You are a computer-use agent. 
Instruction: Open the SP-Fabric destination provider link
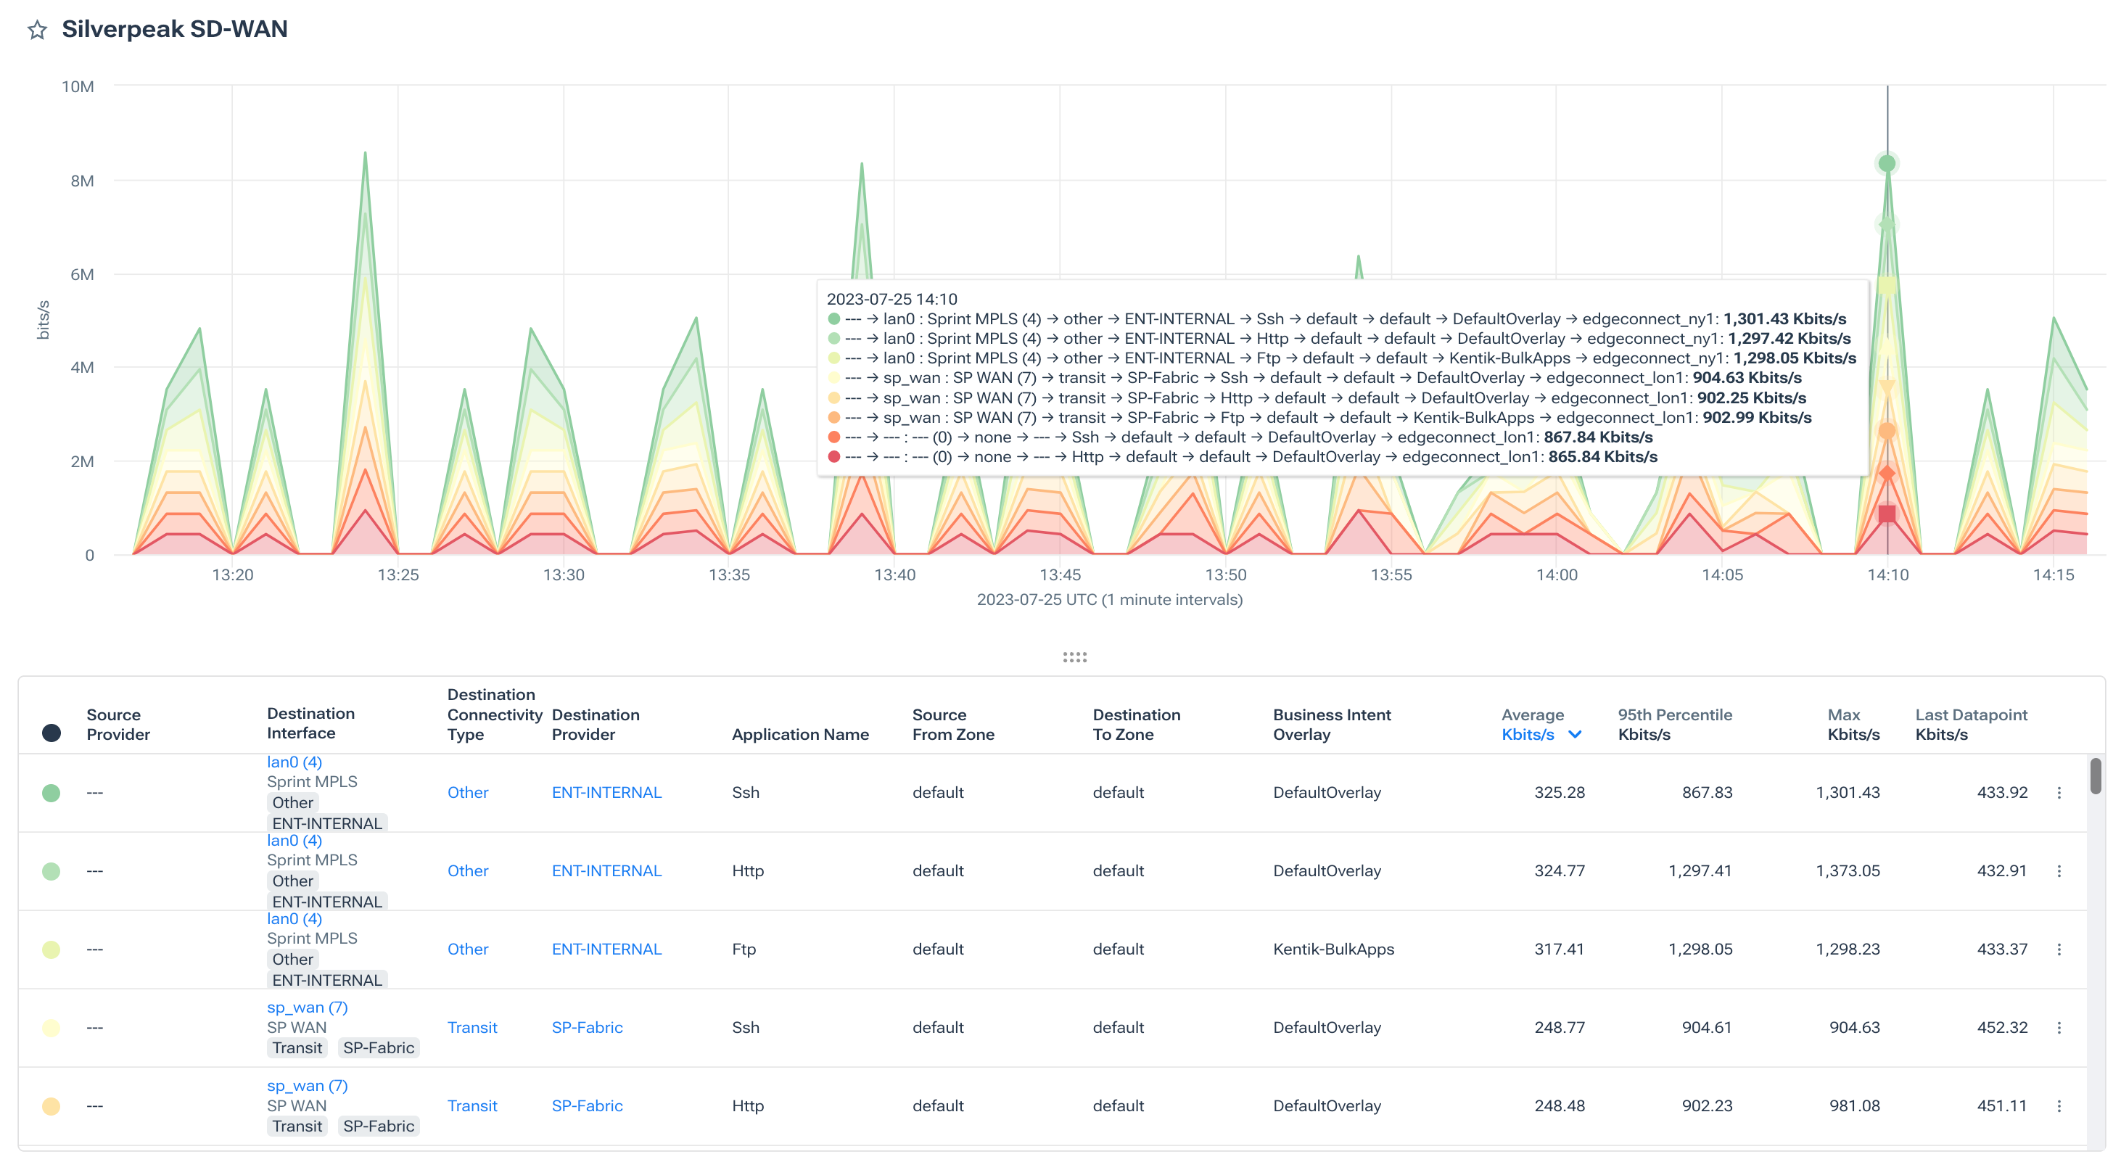click(x=587, y=1028)
